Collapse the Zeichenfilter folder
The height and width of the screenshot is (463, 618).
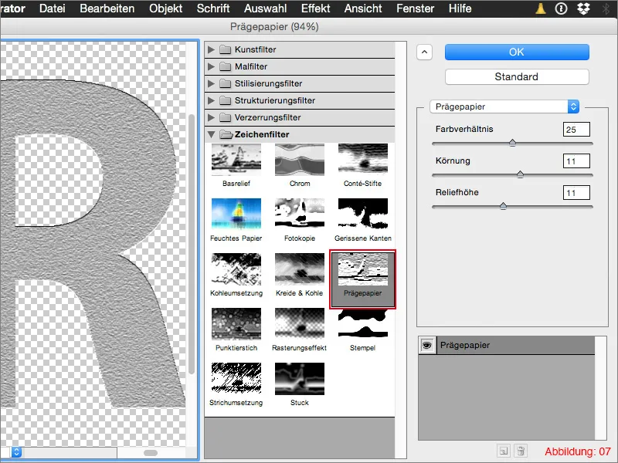pos(211,134)
